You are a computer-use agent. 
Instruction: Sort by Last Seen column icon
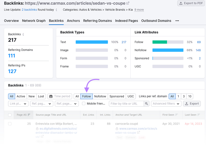coord(199,115)
